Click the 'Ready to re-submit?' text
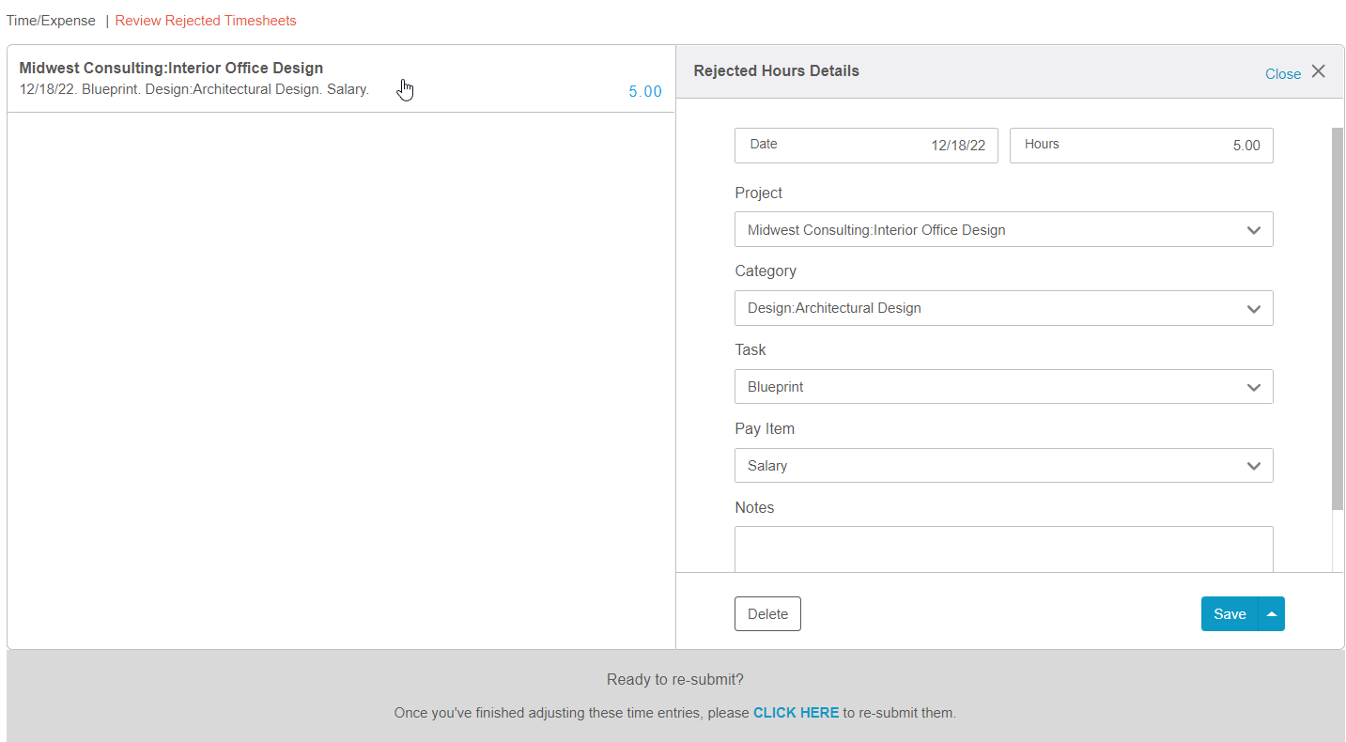Image resolution: width=1346 pixels, height=742 pixels. tap(675, 680)
